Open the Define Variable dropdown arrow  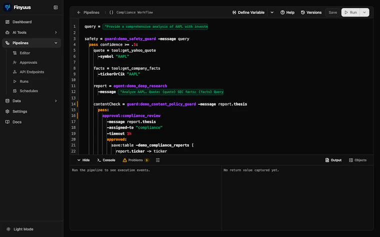click(272, 12)
